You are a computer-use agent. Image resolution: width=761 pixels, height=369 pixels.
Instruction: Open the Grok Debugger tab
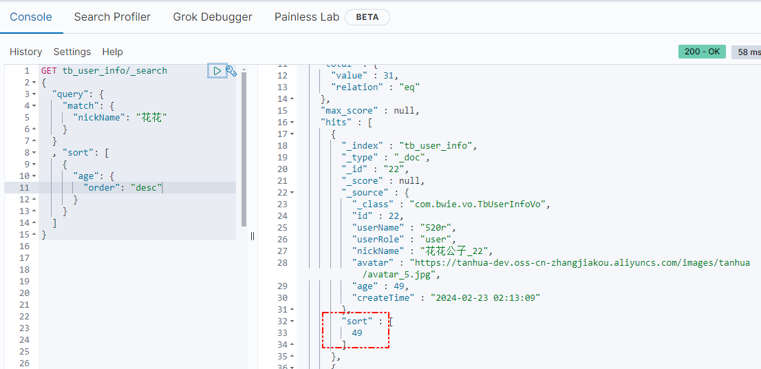click(x=213, y=17)
